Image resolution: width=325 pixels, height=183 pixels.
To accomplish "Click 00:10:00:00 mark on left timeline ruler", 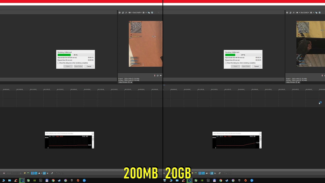I will tap(20, 89).
